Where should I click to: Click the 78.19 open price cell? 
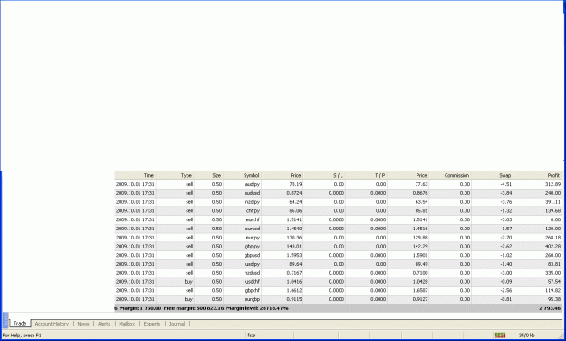[x=295, y=184]
